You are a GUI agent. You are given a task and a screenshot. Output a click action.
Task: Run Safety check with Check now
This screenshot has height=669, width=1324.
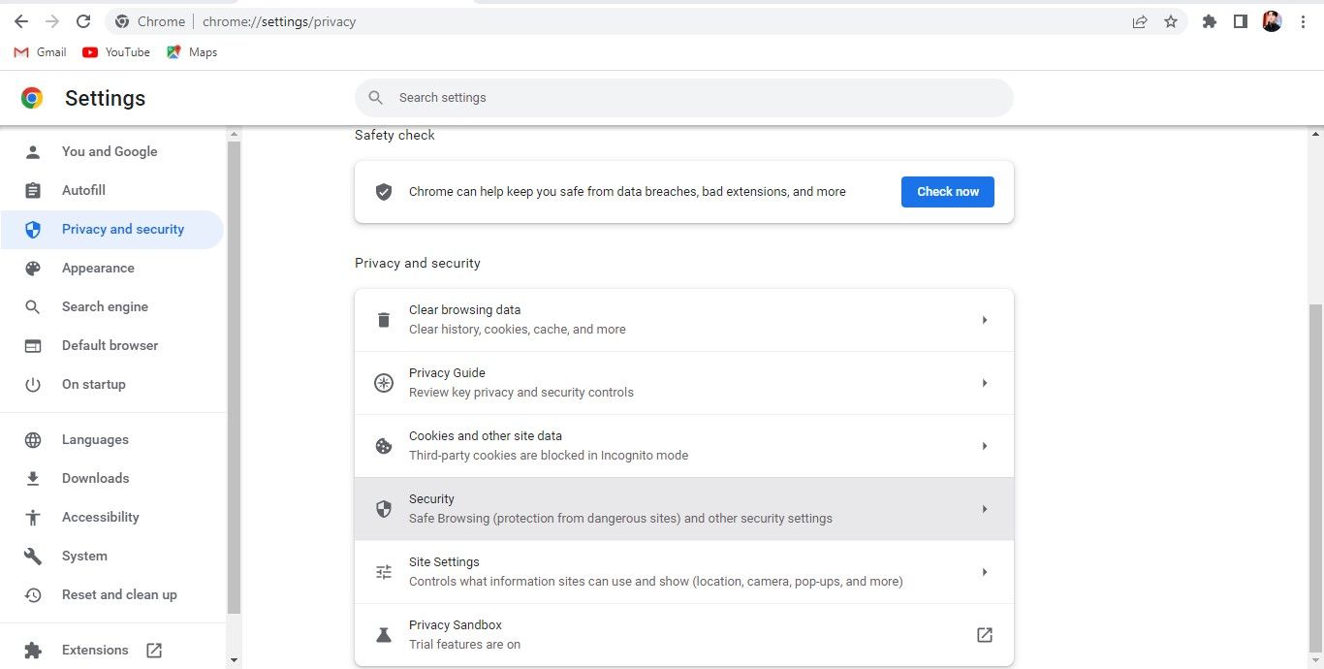(947, 191)
